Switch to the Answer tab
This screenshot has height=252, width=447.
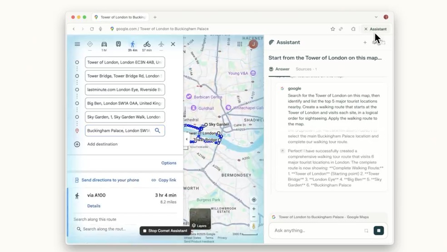pyautogui.click(x=279, y=69)
